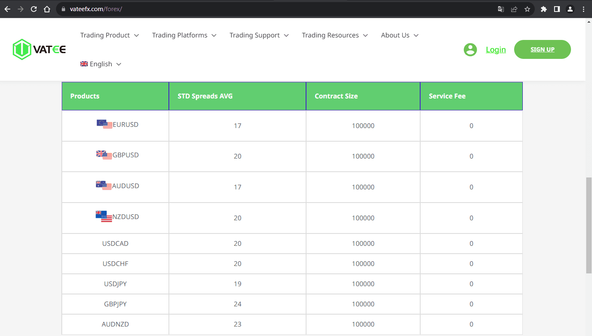
Task: Click the GBPJPY spread value 24
Action: [238, 304]
